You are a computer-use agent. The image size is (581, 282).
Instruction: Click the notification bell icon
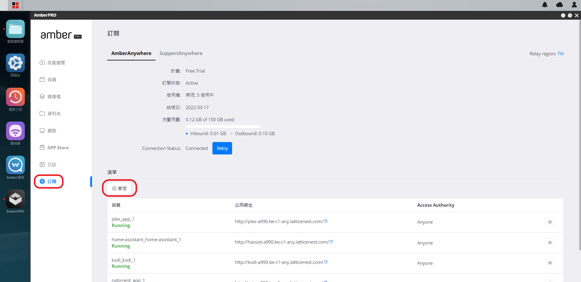[x=545, y=5]
